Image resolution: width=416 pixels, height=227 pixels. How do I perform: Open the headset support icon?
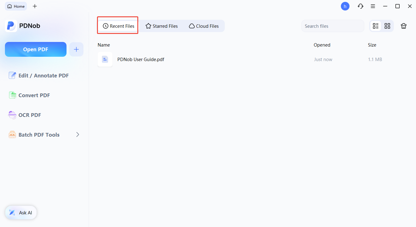pos(360,6)
